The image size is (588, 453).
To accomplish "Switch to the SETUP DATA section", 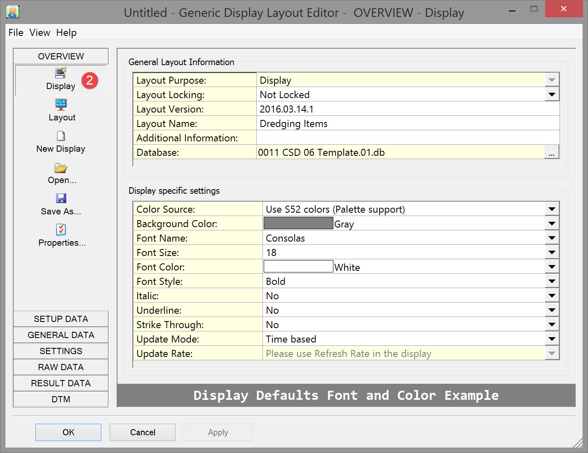I will [61, 319].
